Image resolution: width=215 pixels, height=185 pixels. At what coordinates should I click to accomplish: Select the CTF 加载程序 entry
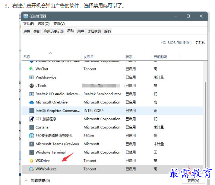(x=46, y=119)
